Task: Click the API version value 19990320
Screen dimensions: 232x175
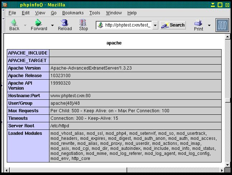Action: (x=61, y=83)
